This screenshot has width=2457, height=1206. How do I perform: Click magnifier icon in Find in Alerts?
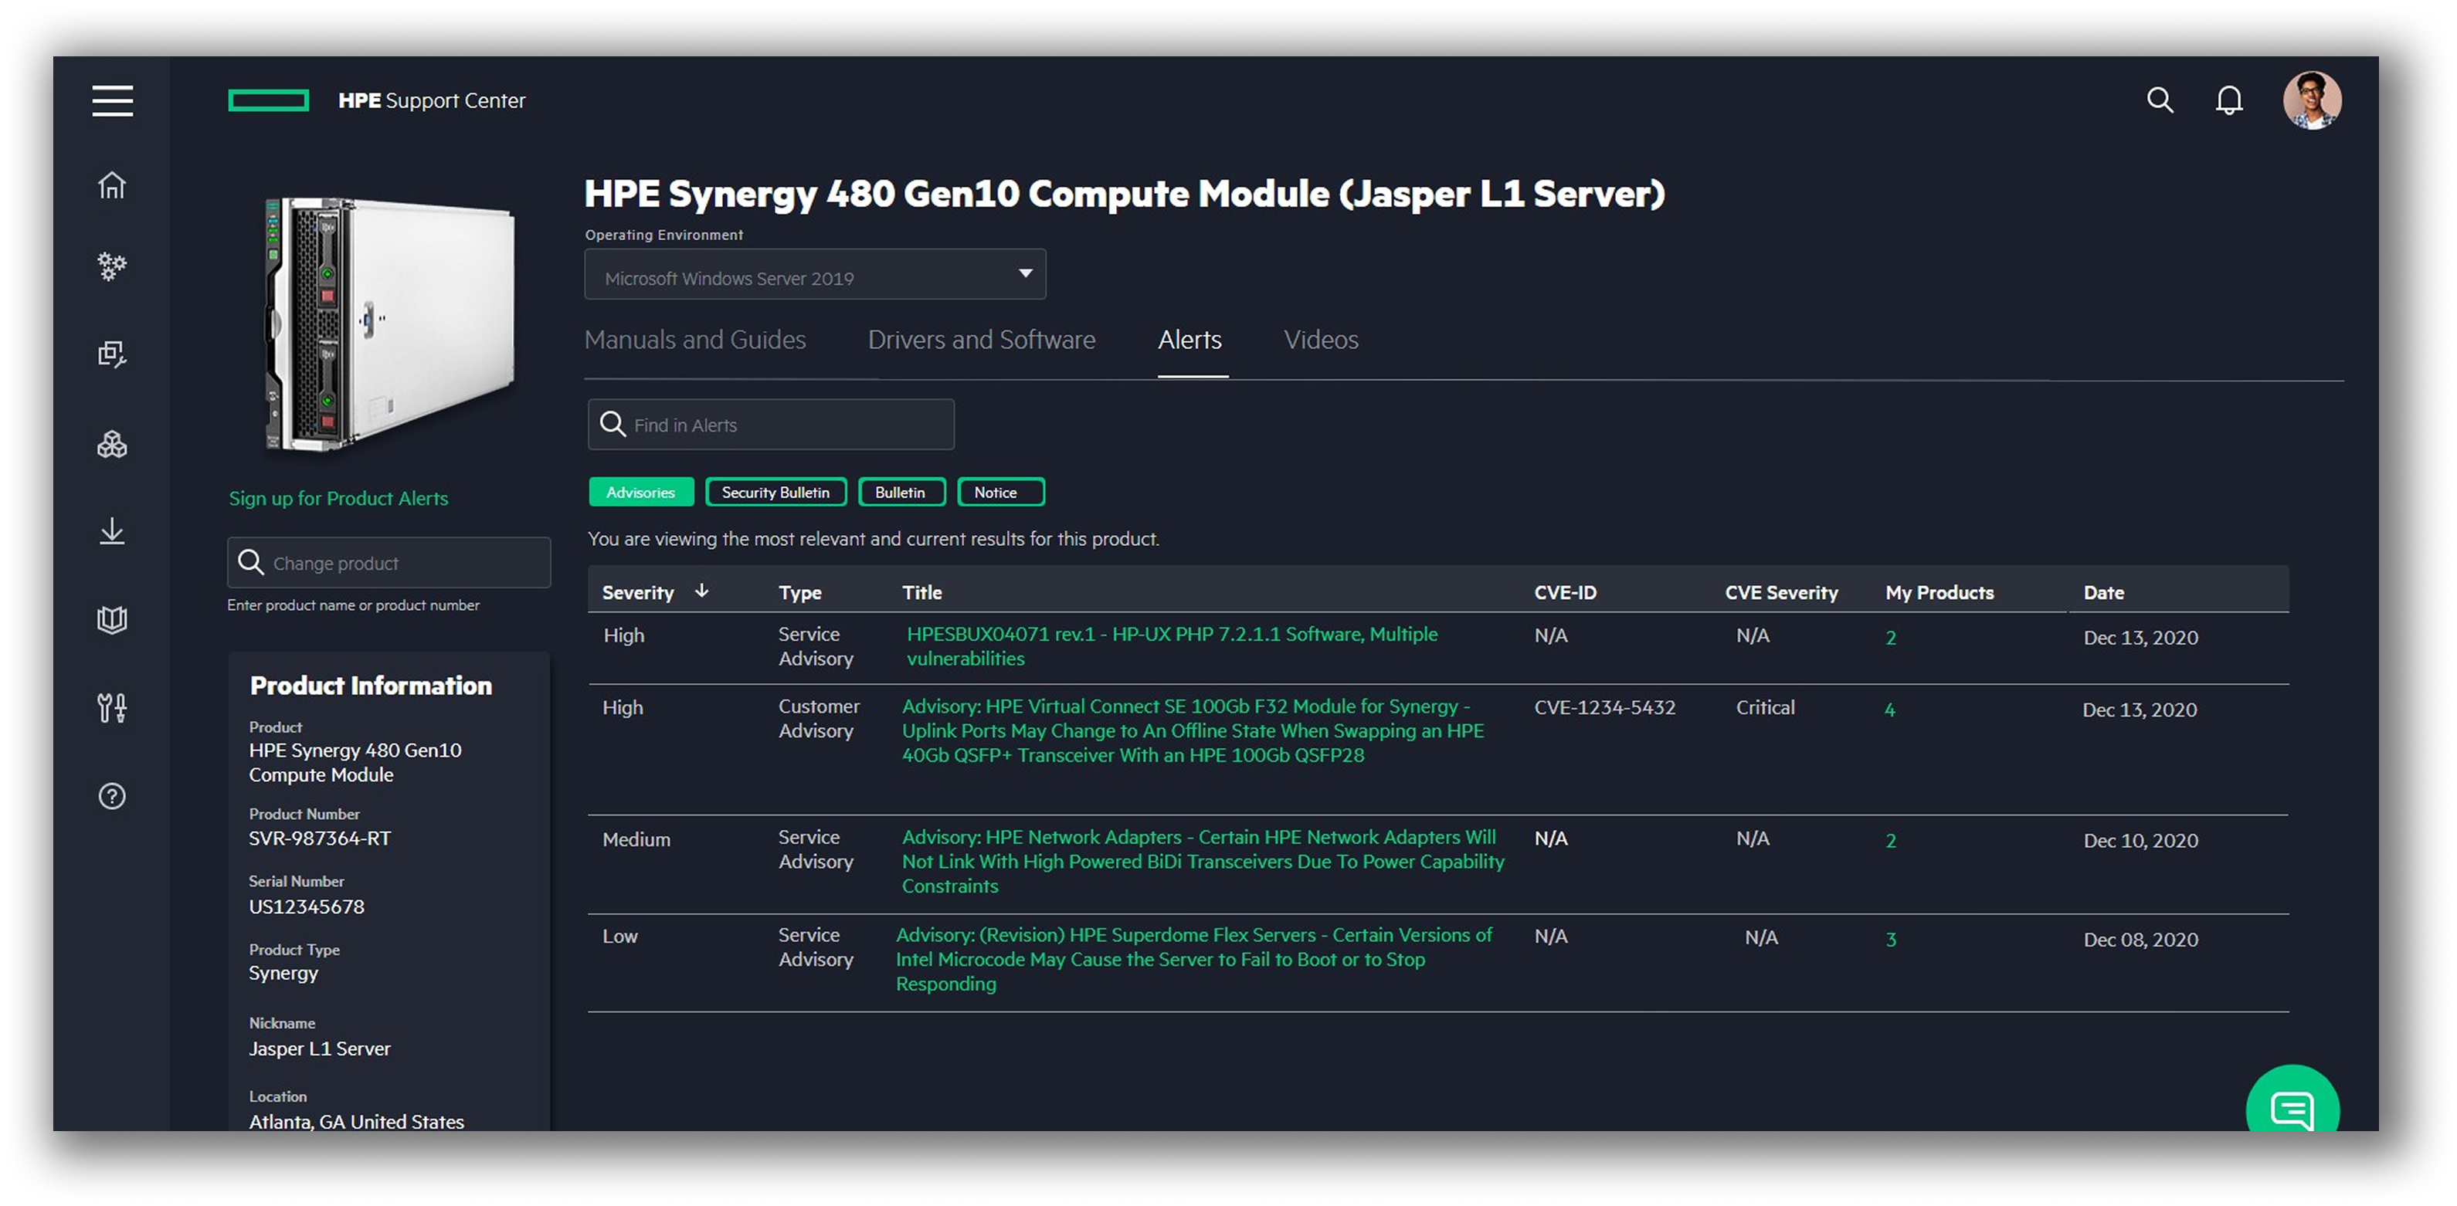pyautogui.click(x=613, y=424)
